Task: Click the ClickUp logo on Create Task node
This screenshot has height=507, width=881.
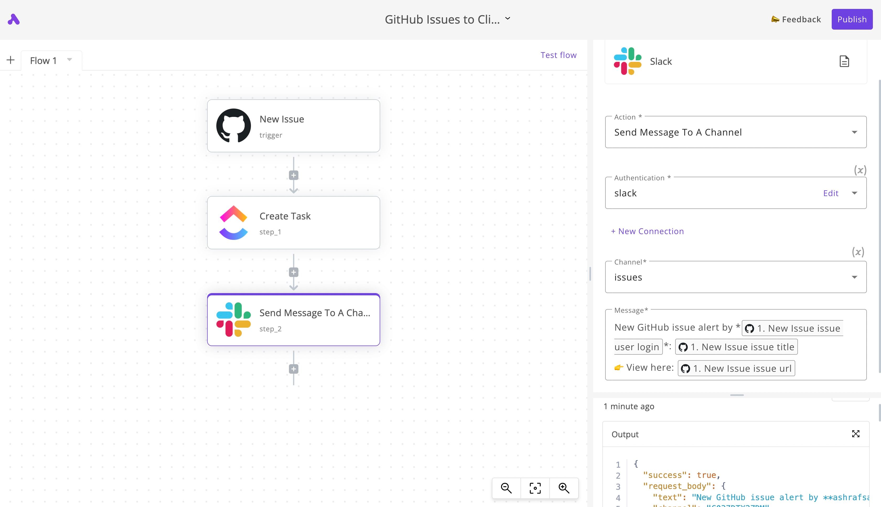Action: tap(233, 223)
